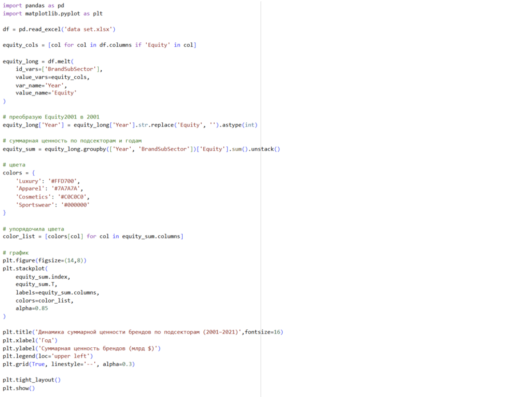Viewport: 514px width, 397px height.
Task: Click the plt.grid(True, linestyle='--') line
Action: pyautogui.click(x=69, y=364)
